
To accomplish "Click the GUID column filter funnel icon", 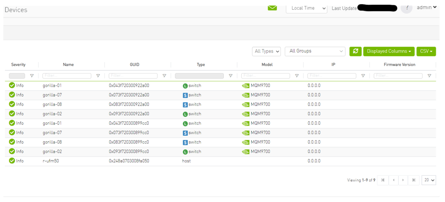I will point(164,76).
